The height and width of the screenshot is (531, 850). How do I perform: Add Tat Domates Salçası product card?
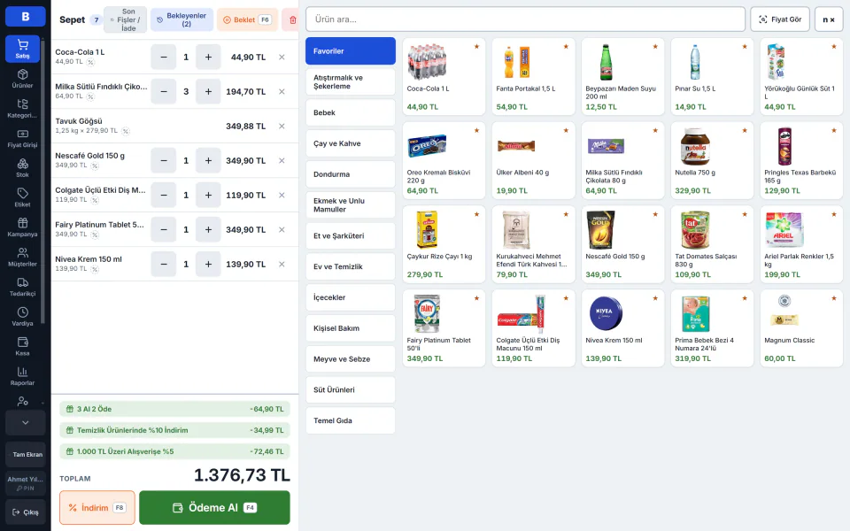(x=712, y=244)
